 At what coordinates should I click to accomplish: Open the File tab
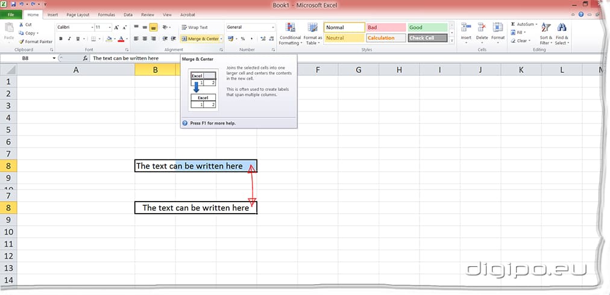coord(10,14)
